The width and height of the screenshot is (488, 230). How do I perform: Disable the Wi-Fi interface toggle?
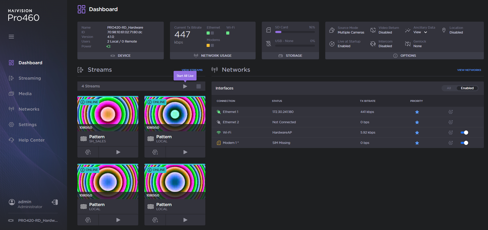coord(464,133)
